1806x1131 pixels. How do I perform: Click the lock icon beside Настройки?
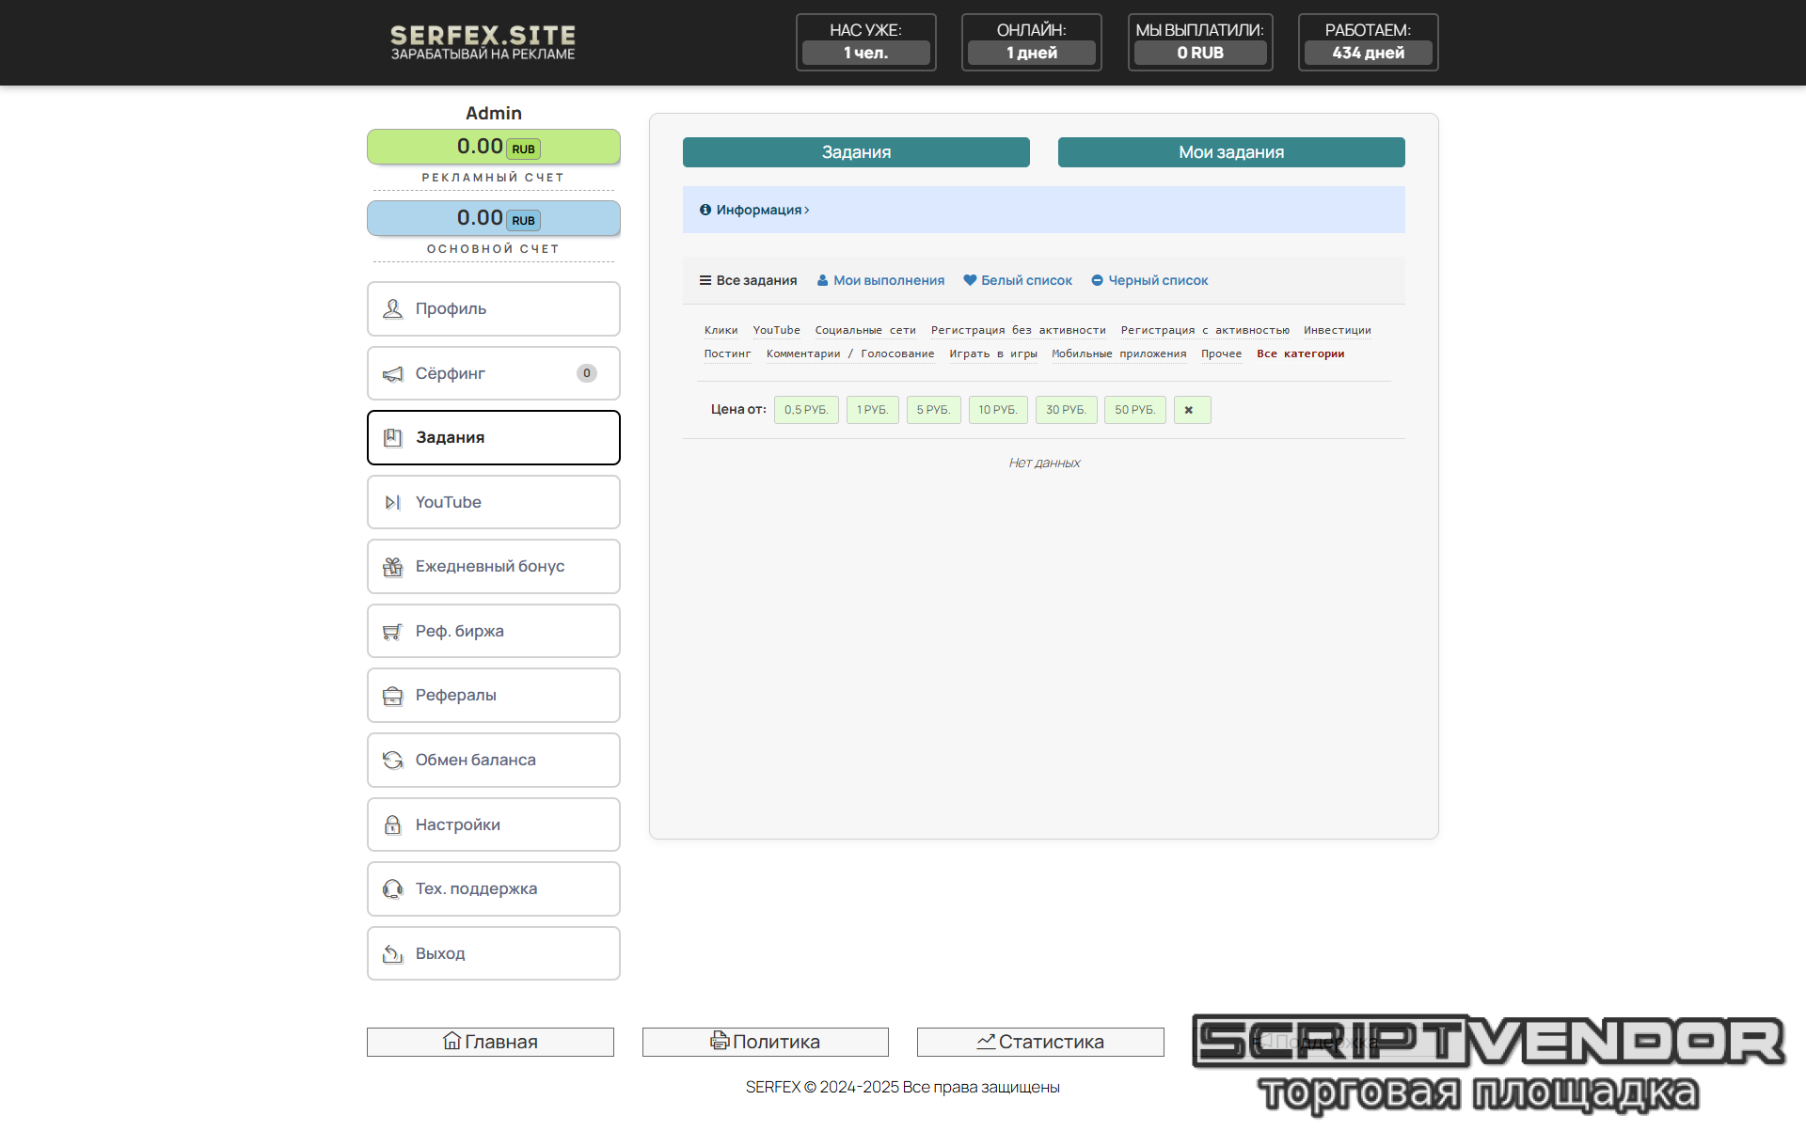point(392,825)
